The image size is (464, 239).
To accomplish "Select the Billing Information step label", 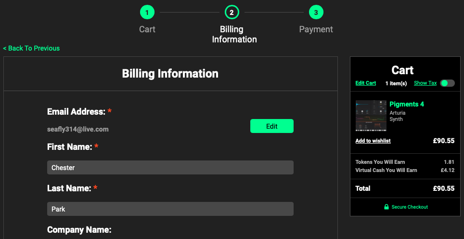I will tap(234, 34).
